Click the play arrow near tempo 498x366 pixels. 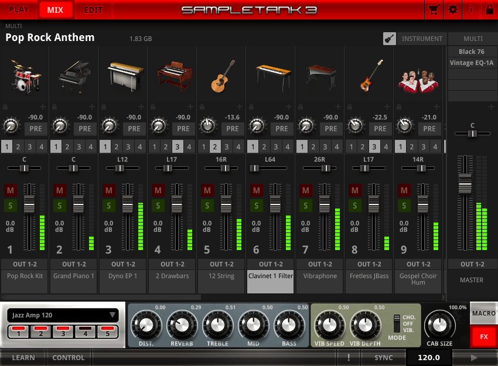(x=474, y=358)
